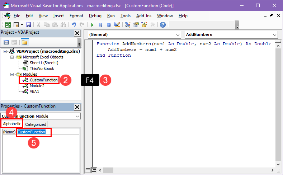The image size is (283, 175).
Task: Click the Cut scissors icon
Action: [x=38, y=25]
